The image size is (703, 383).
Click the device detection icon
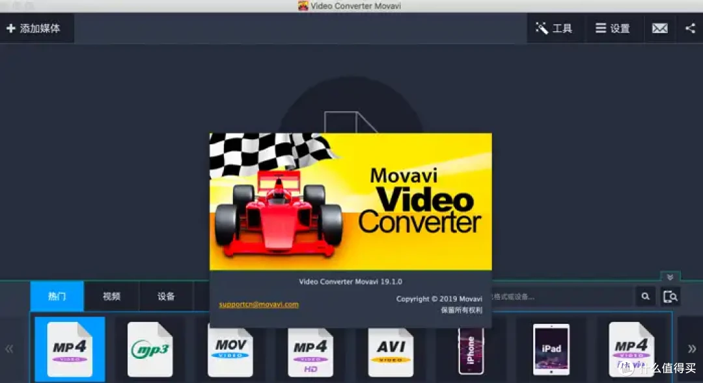click(670, 297)
